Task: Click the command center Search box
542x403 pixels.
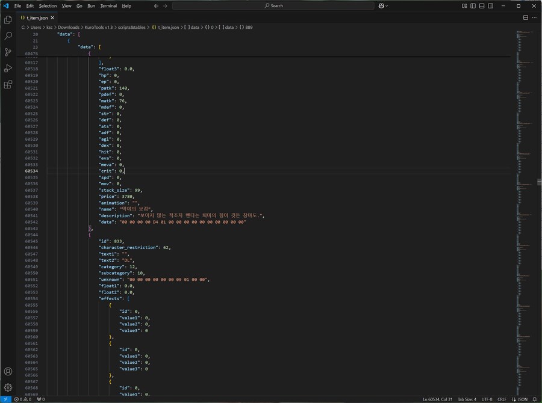Action: pos(273,5)
